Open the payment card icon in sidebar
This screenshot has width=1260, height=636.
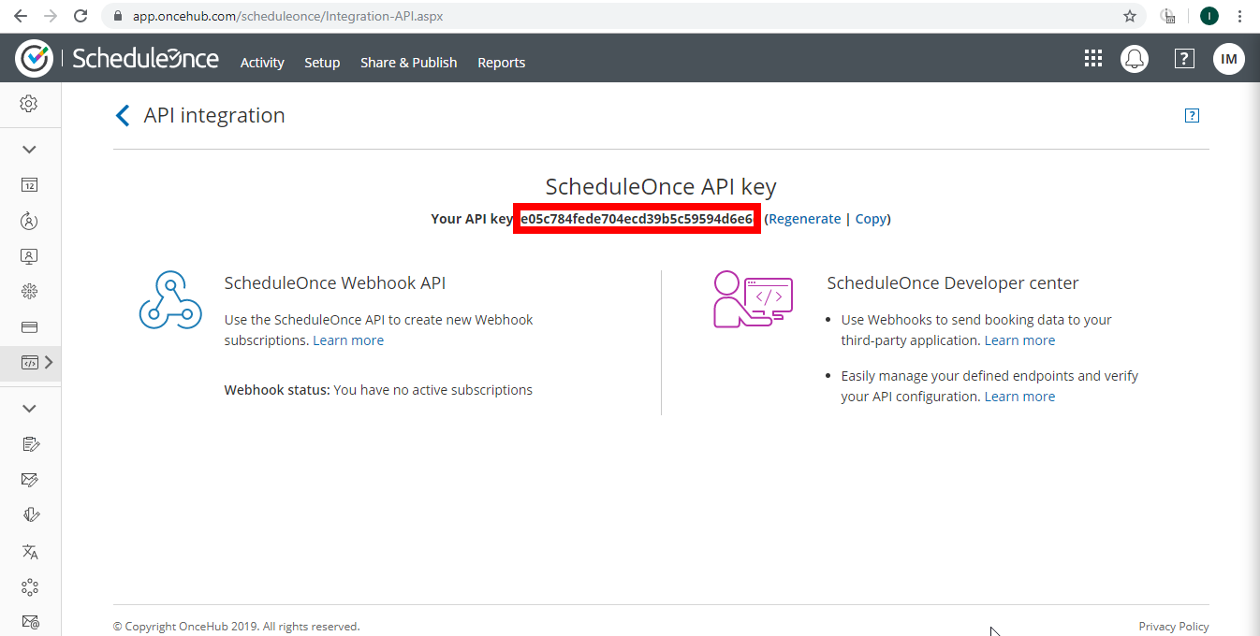click(30, 327)
